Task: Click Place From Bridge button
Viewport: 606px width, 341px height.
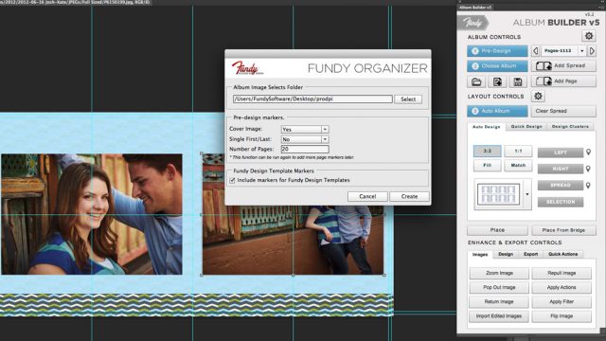Action: [x=563, y=230]
